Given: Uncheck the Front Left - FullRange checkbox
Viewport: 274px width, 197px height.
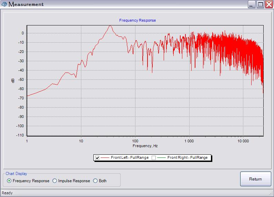Looking at the screenshot, I should click(97, 158).
